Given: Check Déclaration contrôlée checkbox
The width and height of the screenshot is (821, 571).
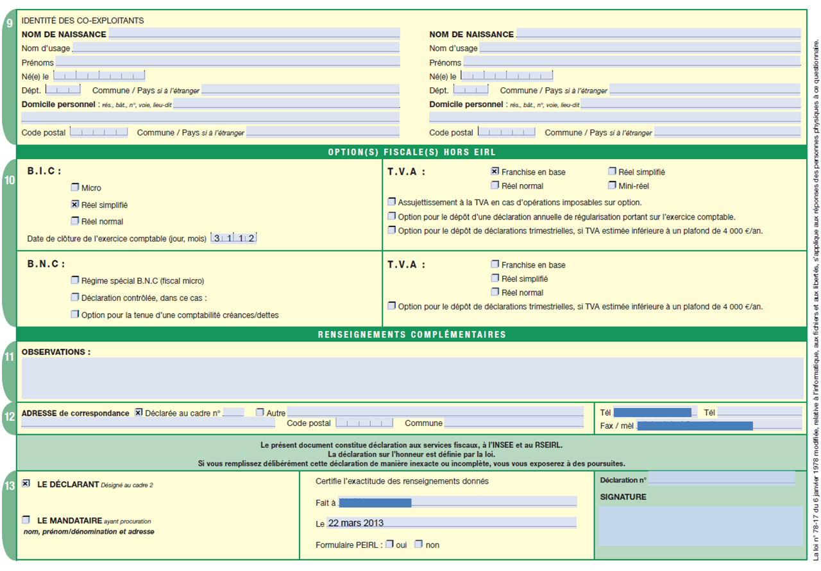Looking at the screenshot, I should (75, 298).
